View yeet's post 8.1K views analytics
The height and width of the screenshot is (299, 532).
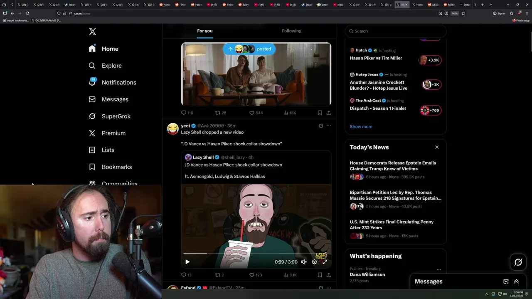pyautogui.click(x=290, y=275)
